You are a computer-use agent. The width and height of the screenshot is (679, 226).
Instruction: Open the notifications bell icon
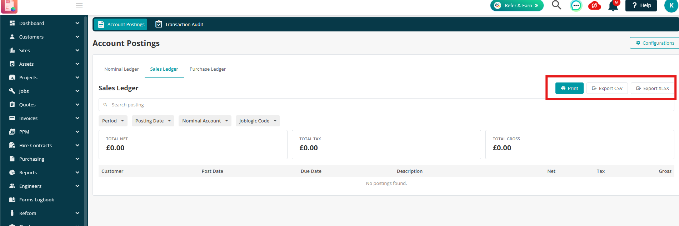tap(613, 6)
